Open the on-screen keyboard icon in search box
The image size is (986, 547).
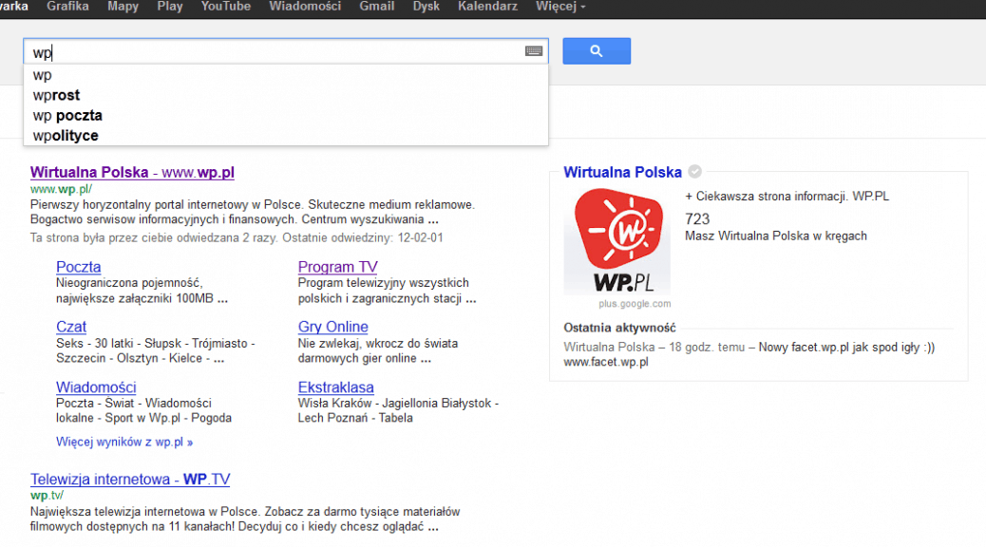[534, 51]
